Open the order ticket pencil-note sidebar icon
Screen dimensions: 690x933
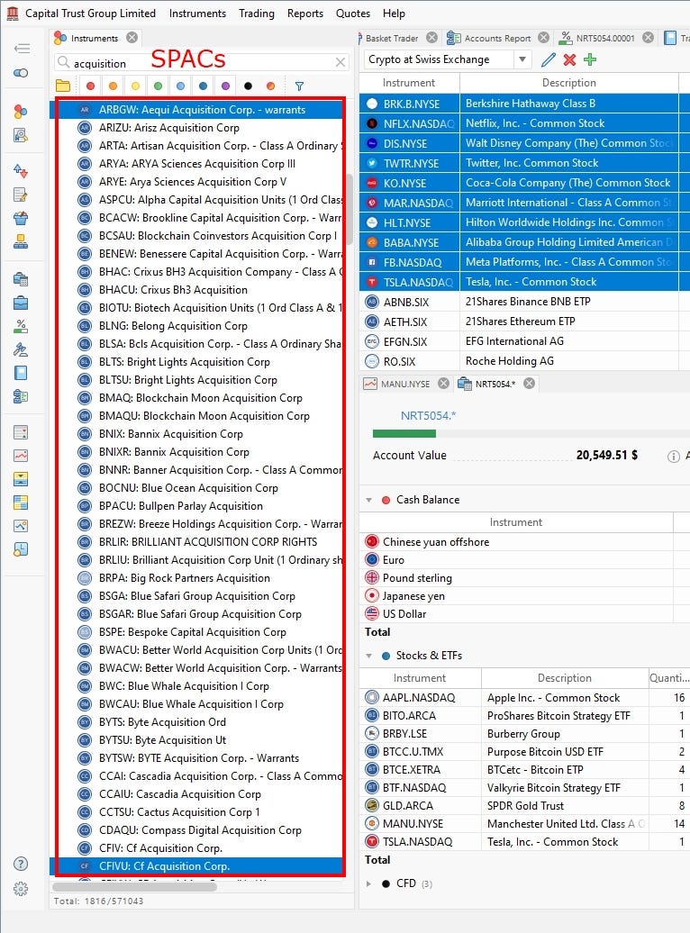point(21,195)
